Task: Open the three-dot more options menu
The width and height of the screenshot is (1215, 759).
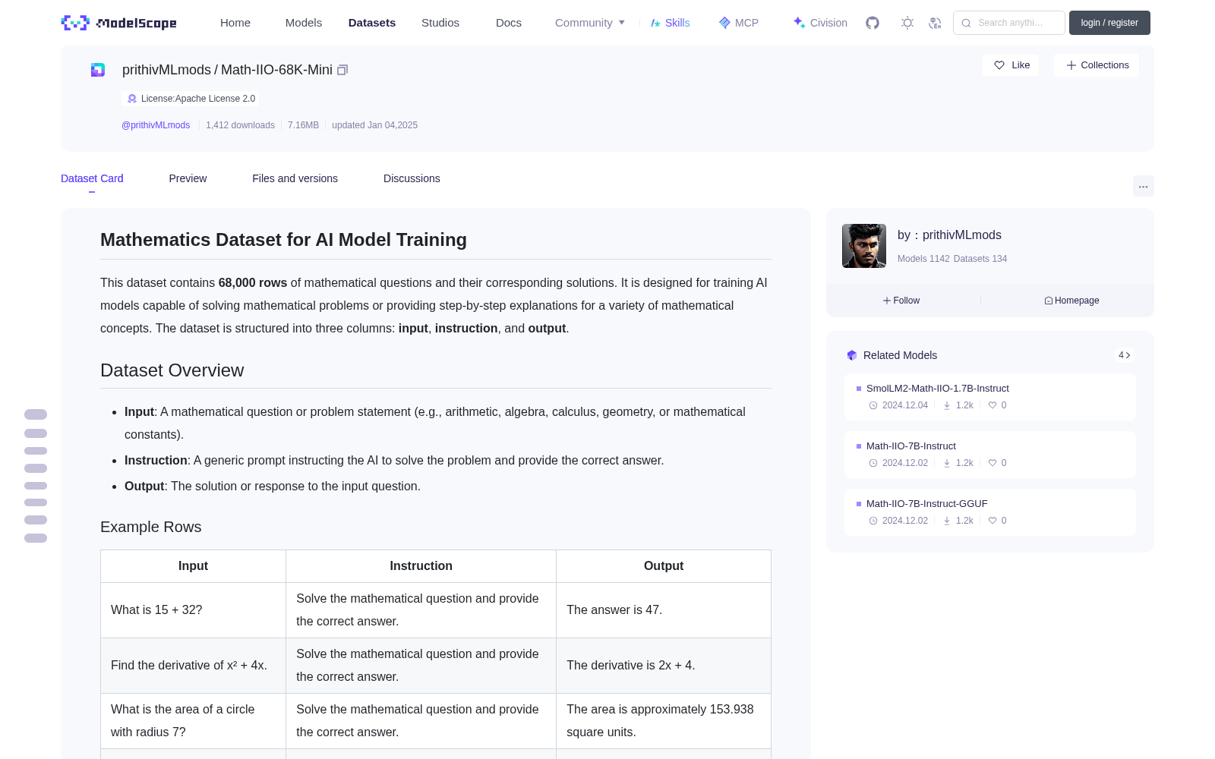Action: click(1144, 187)
